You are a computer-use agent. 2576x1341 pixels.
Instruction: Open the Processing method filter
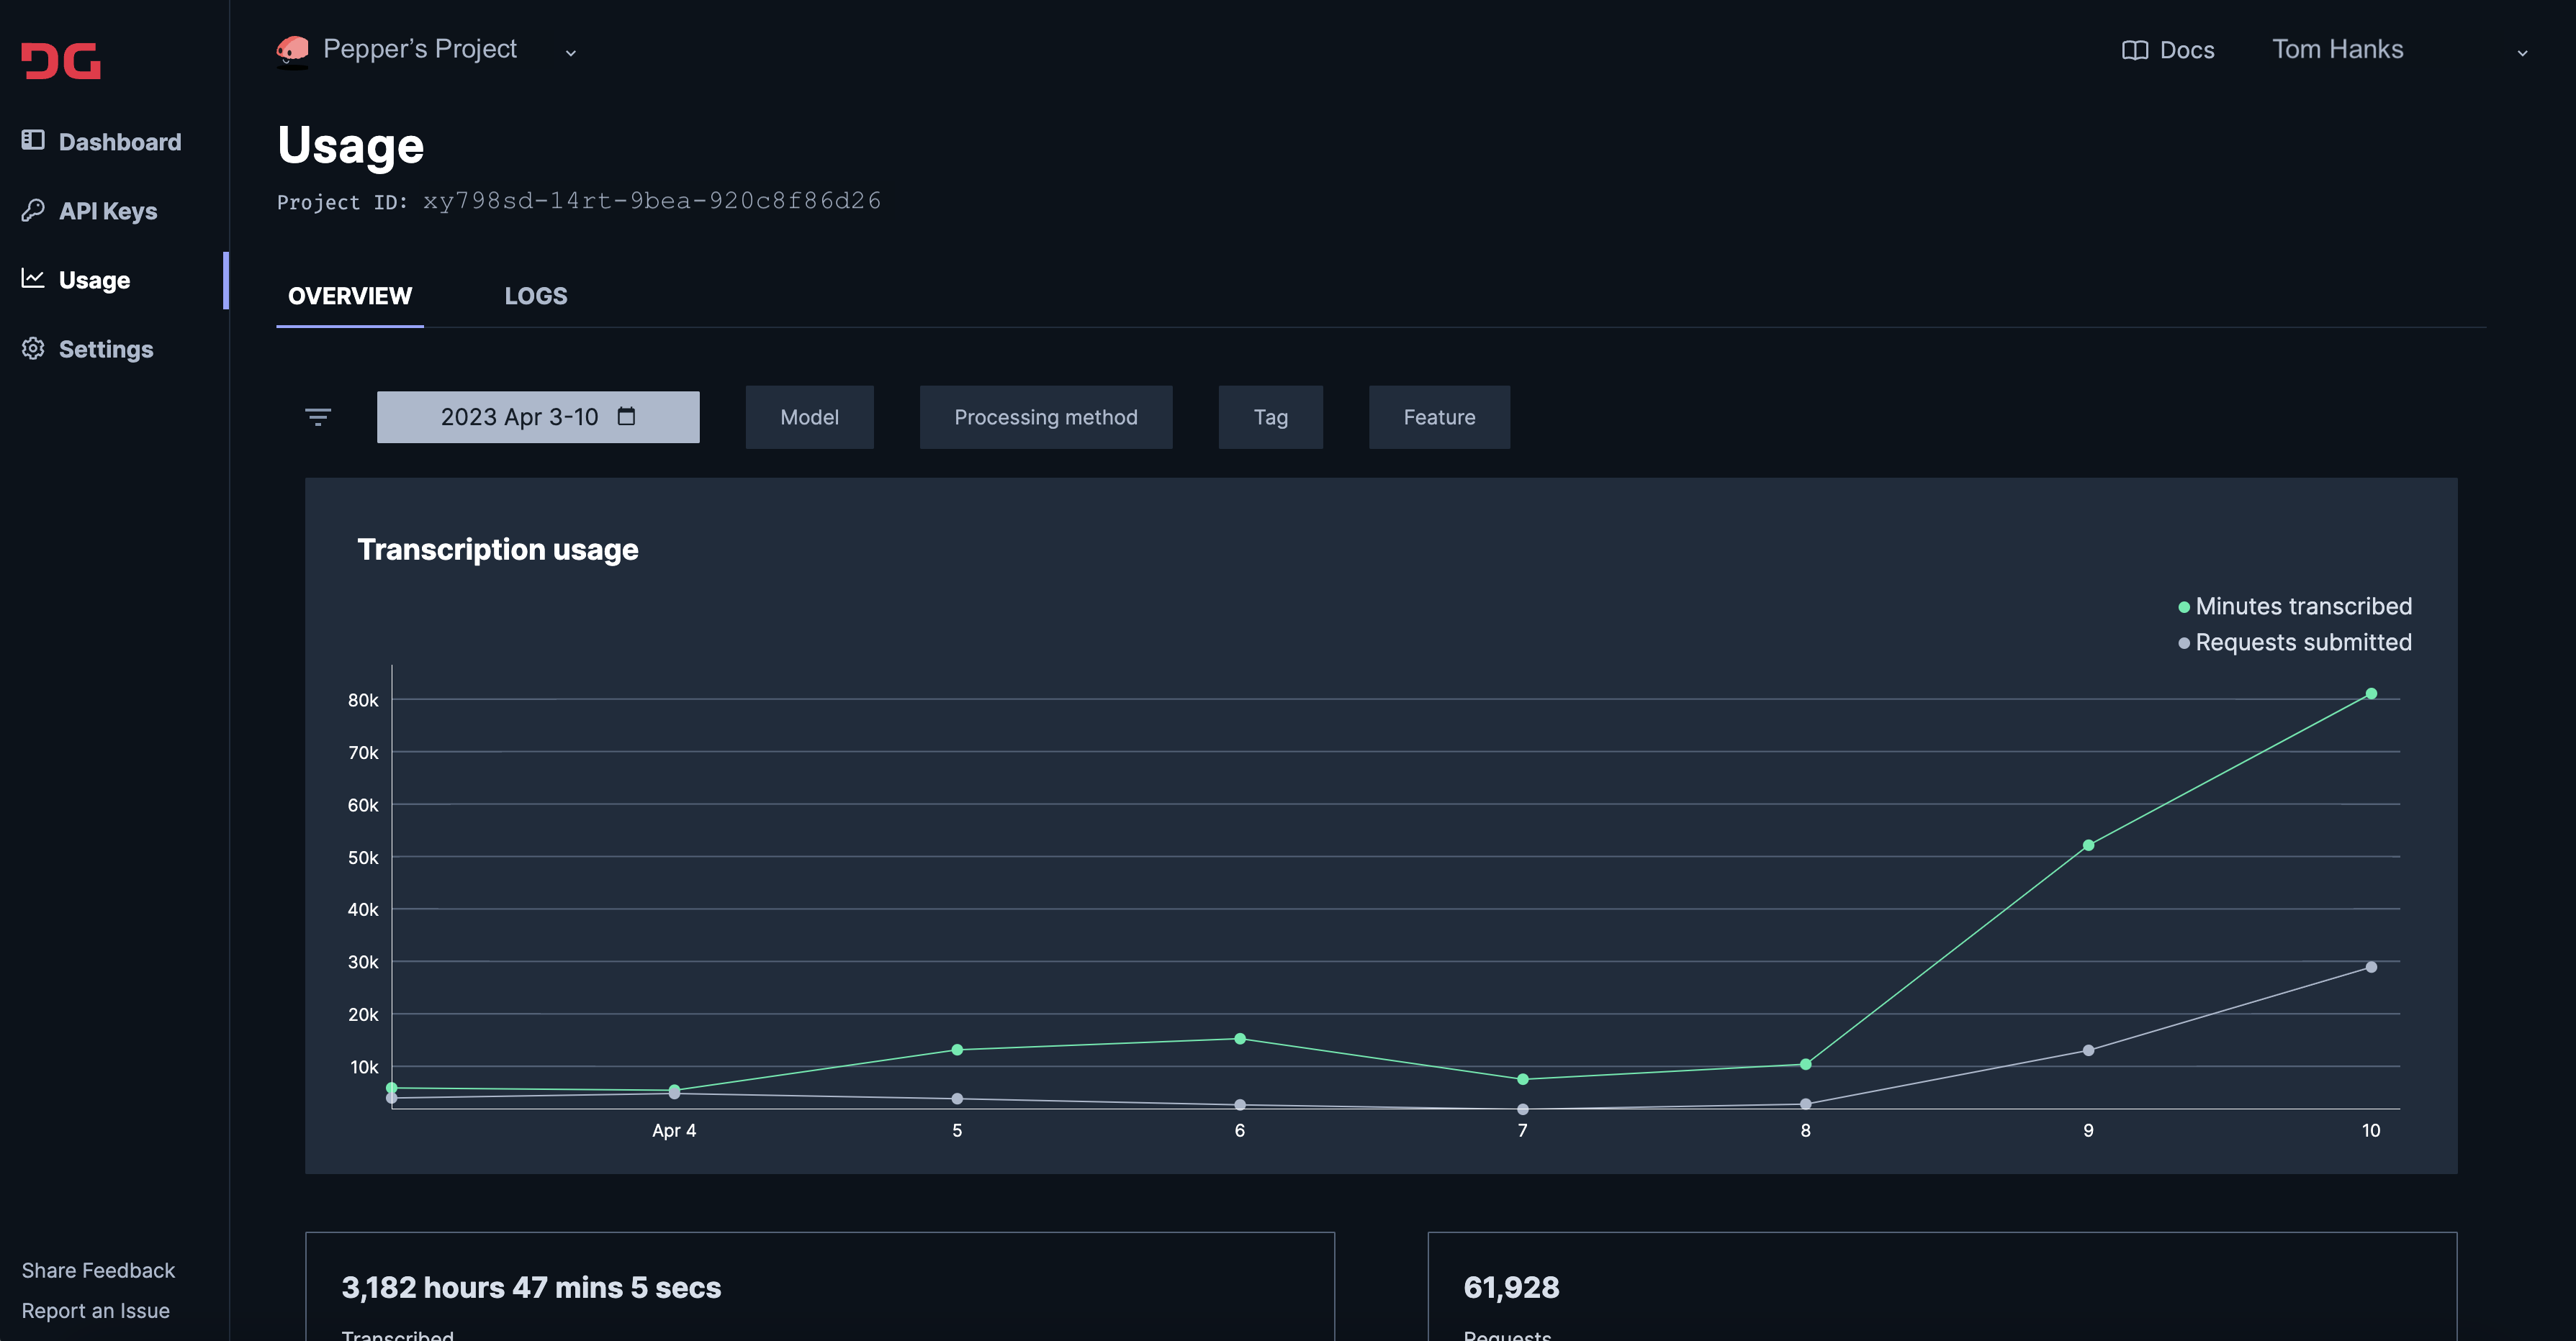pos(1045,417)
